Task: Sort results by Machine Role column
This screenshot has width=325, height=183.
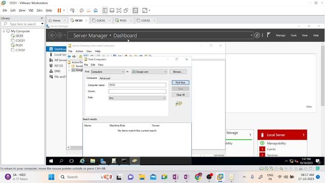Action: [x=117, y=126]
